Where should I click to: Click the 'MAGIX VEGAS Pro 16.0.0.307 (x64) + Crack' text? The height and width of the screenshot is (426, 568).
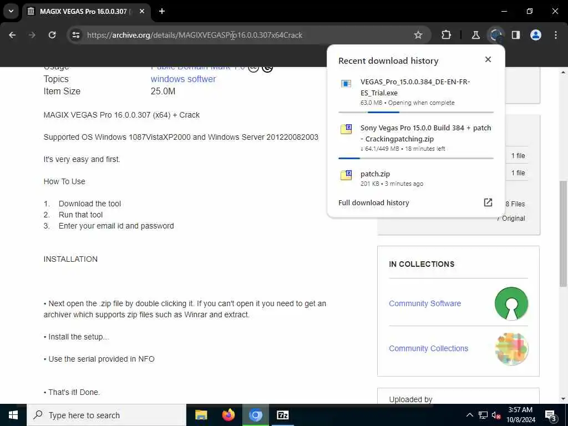[x=121, y=115]
